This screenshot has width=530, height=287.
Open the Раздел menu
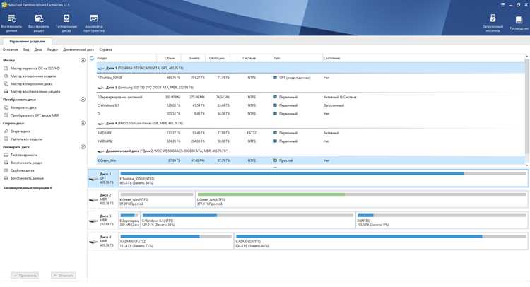point(52,49)
